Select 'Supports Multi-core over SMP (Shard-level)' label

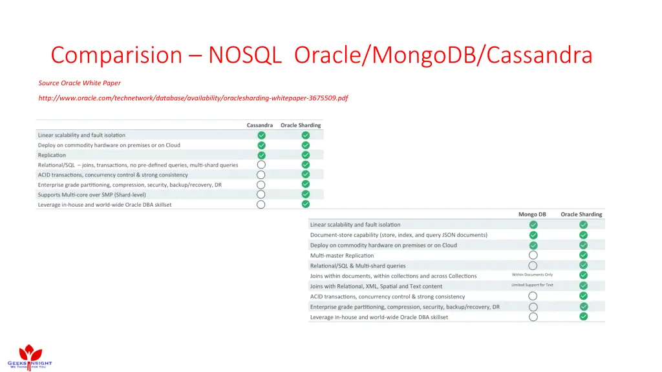click(92, 195)
